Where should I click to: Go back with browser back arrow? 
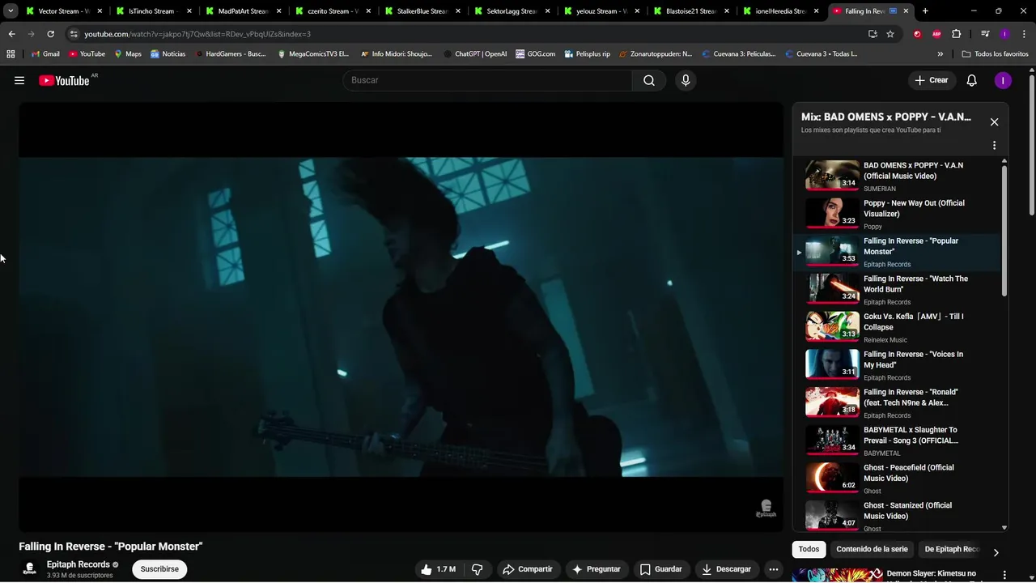11,34
